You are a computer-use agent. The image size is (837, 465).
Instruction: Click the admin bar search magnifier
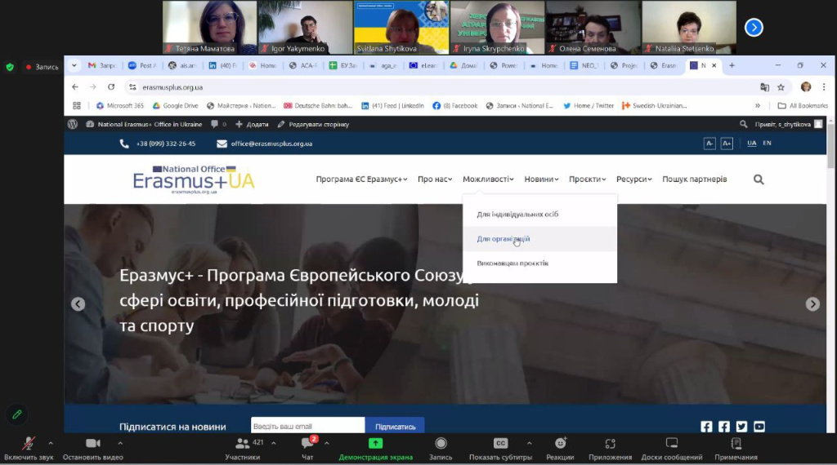click(743, 124)
